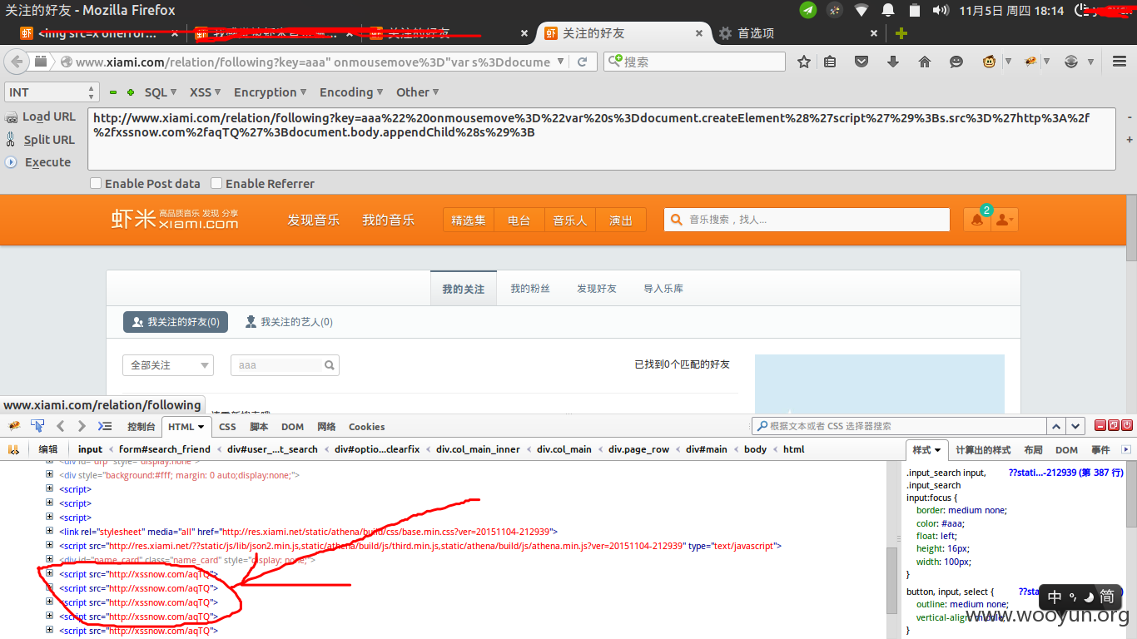This screenshot has width=1137, height=639.
Task: Click 我关注的艺人(0) link
Action: (289, 322)
